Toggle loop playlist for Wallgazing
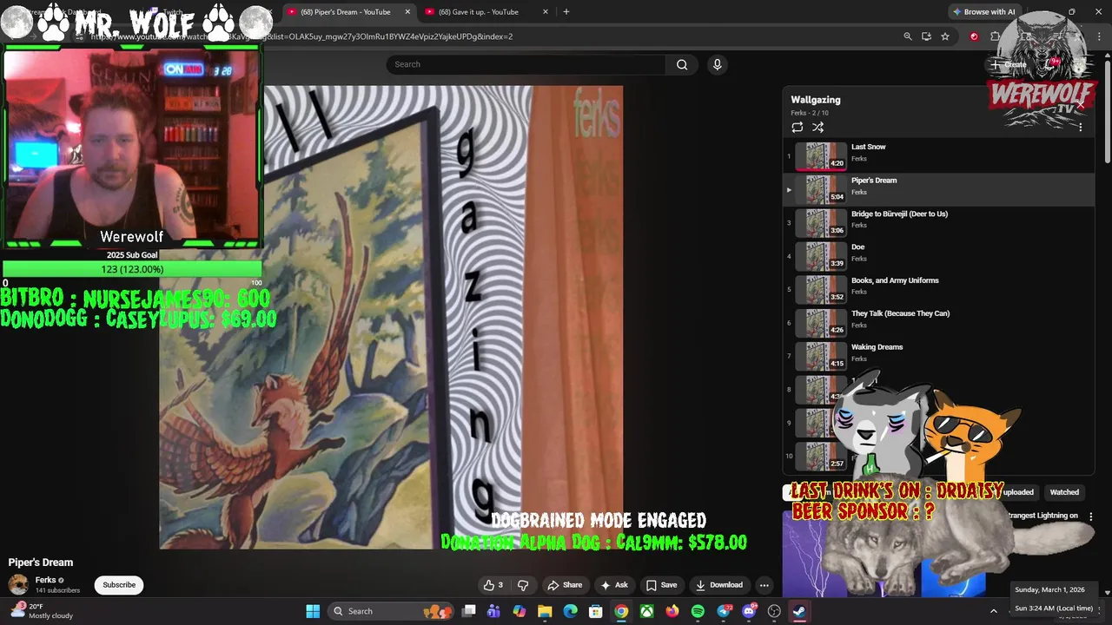1112x625 pixels. (x=797, y=128)
